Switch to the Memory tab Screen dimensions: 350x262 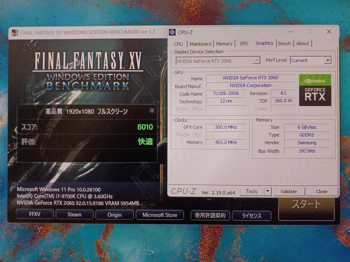(x=224, y=44)
